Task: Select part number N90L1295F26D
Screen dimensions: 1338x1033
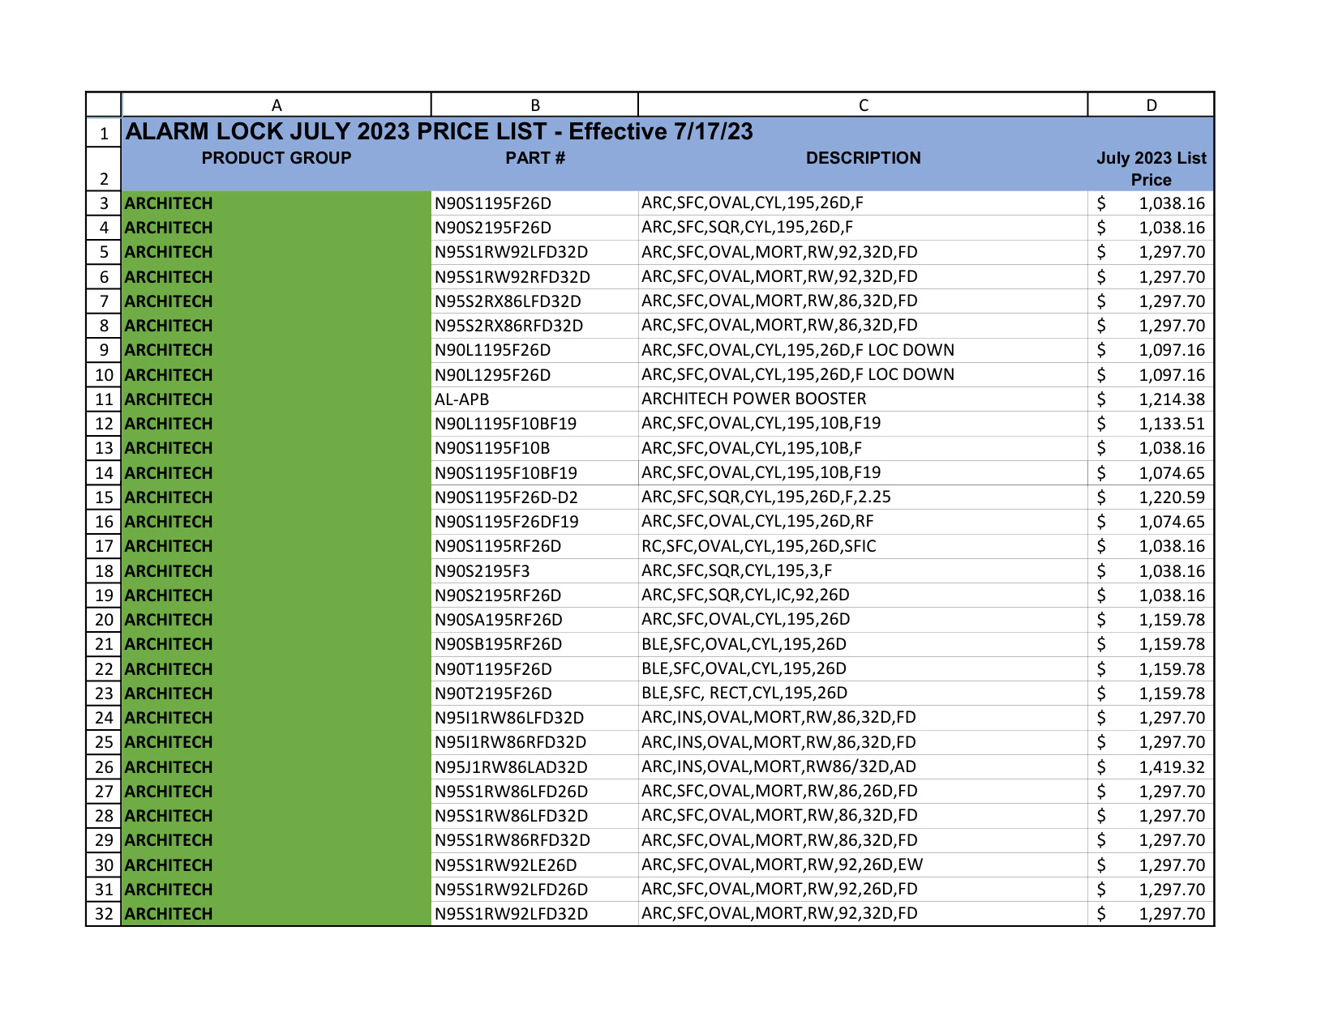Action: [x=534, y=375]
